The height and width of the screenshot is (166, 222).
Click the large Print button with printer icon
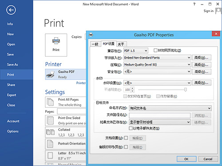[56, 45]
